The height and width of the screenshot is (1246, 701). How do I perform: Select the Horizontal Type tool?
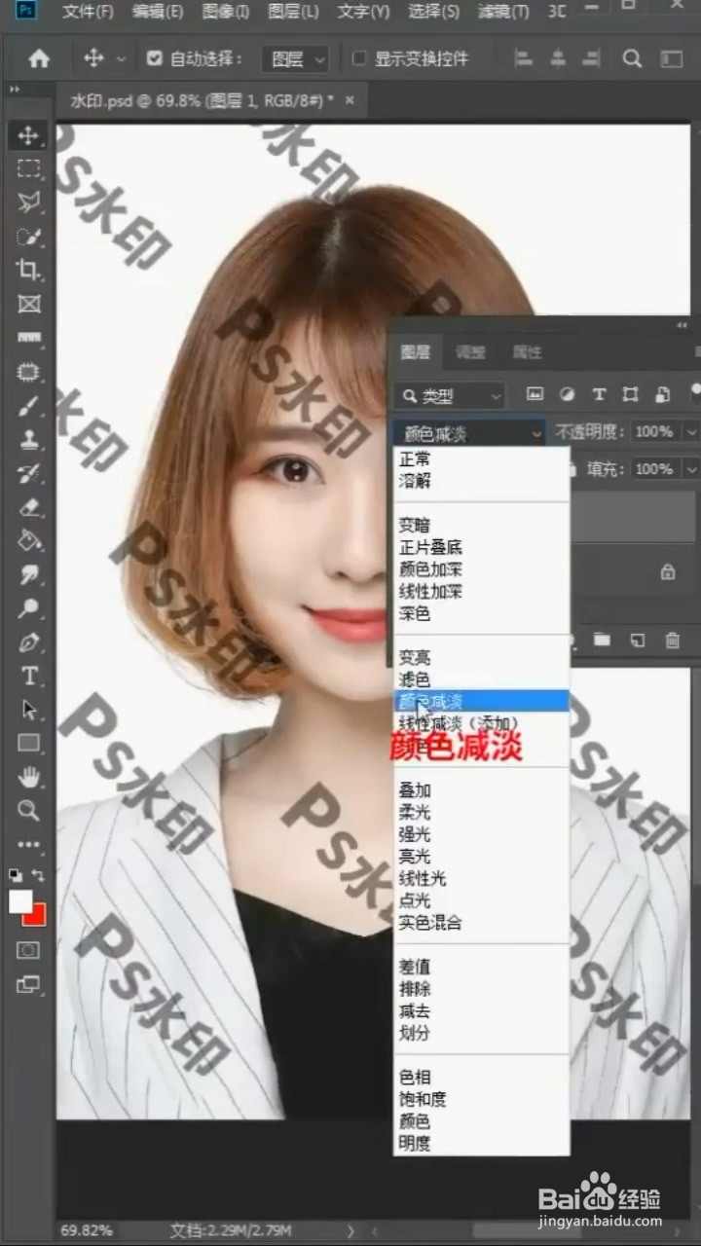pyautogui.click(x=28, y=676)
